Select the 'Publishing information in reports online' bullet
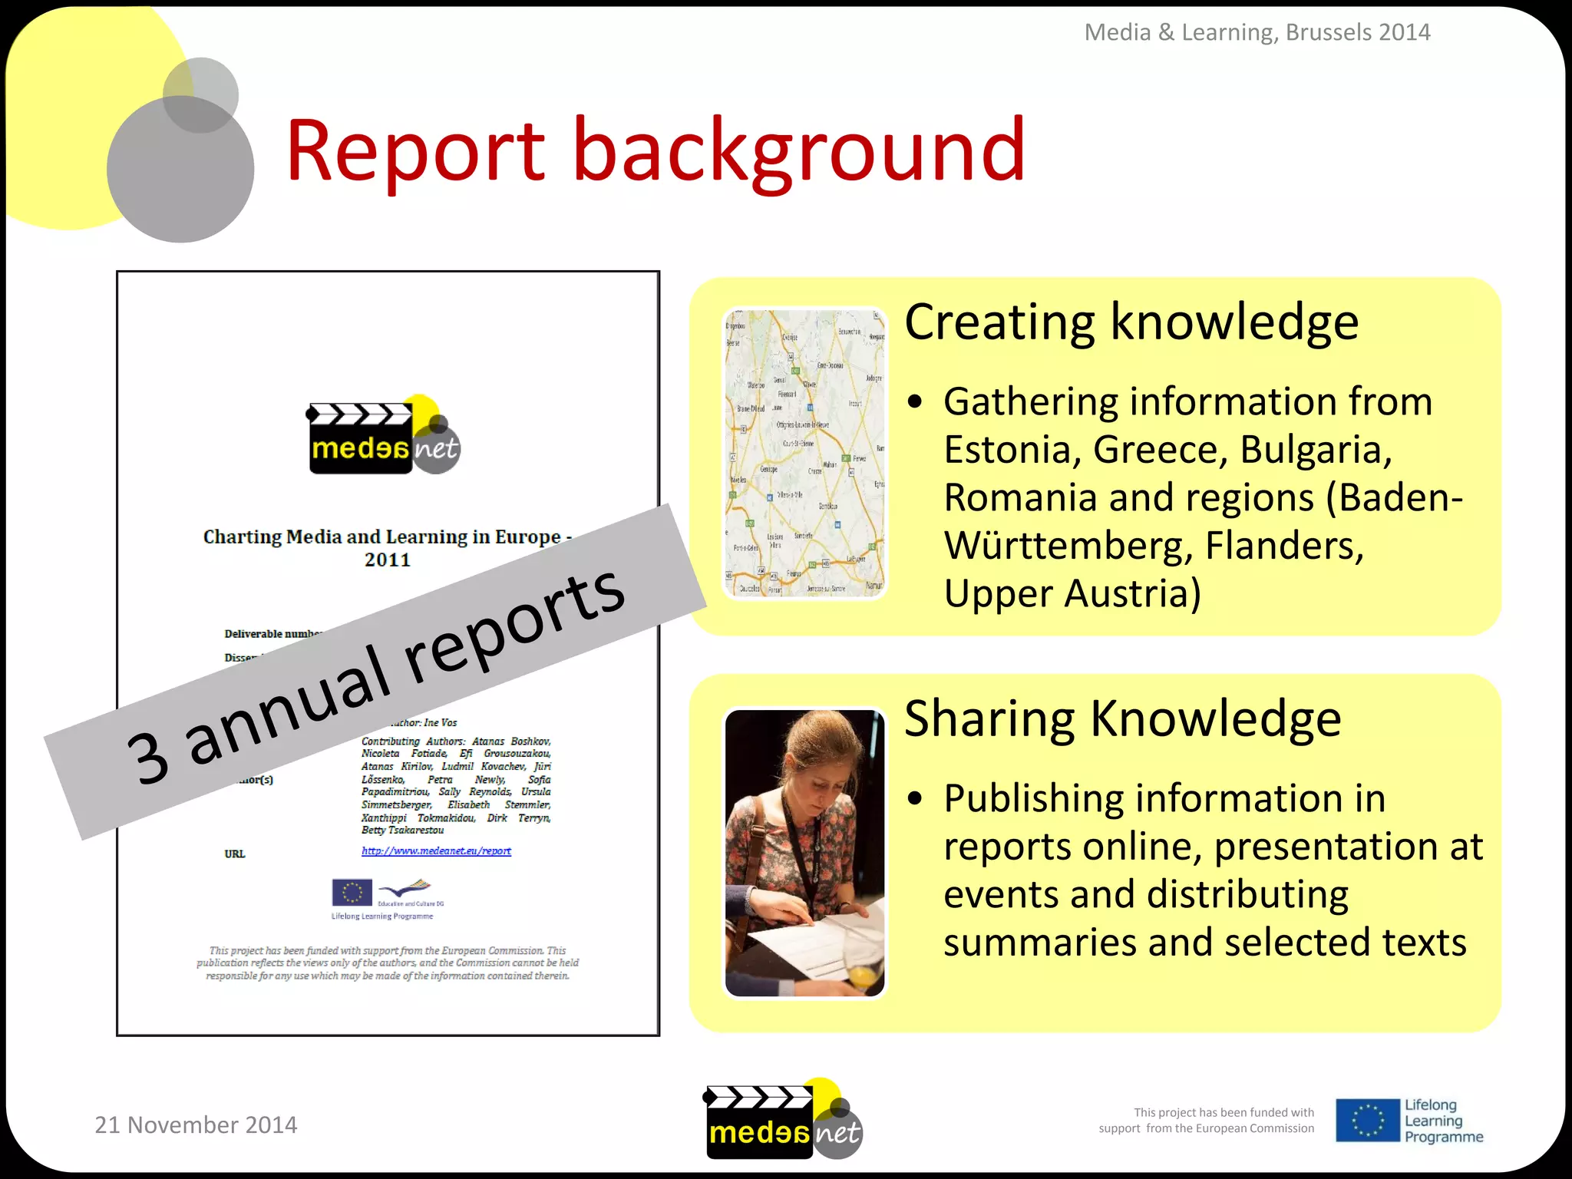Image resolution: width=1572 pixels, height=1179 pixels. click(1194, 870)
